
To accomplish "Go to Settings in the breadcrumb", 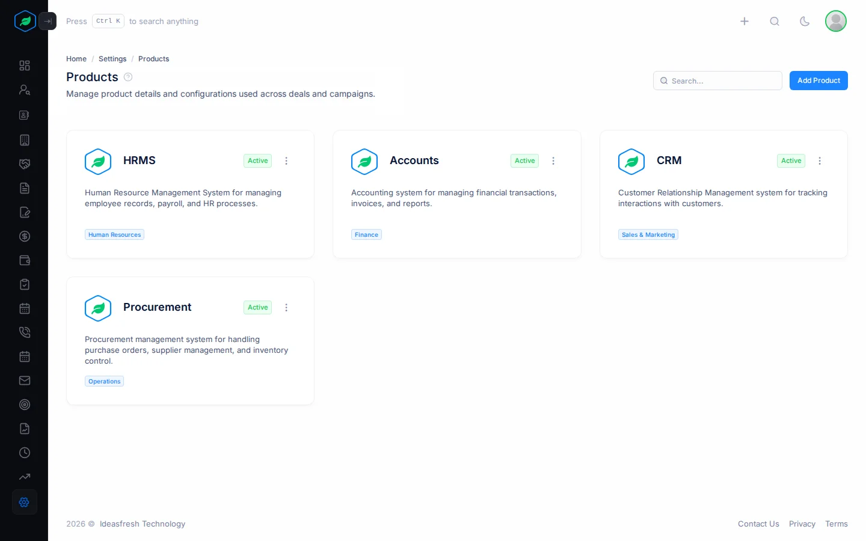I will pos(112,59).
